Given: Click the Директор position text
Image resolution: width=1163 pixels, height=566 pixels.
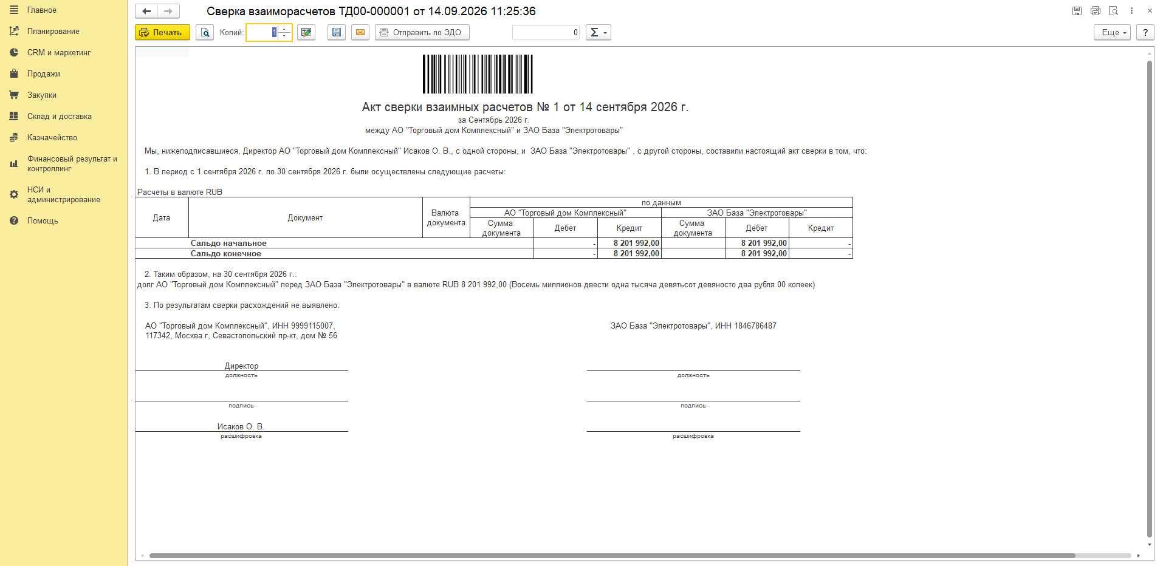Looking at the screenshot, I should (x=241, y=366).
